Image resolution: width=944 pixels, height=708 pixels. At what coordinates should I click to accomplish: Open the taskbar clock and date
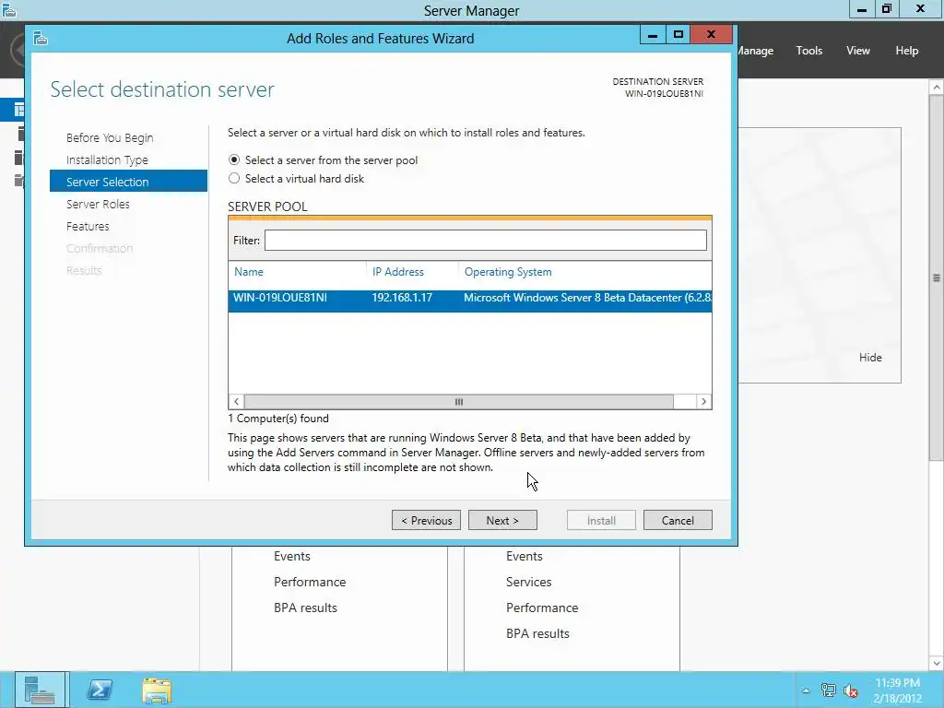pyautogui.click(x=898, y=690)
